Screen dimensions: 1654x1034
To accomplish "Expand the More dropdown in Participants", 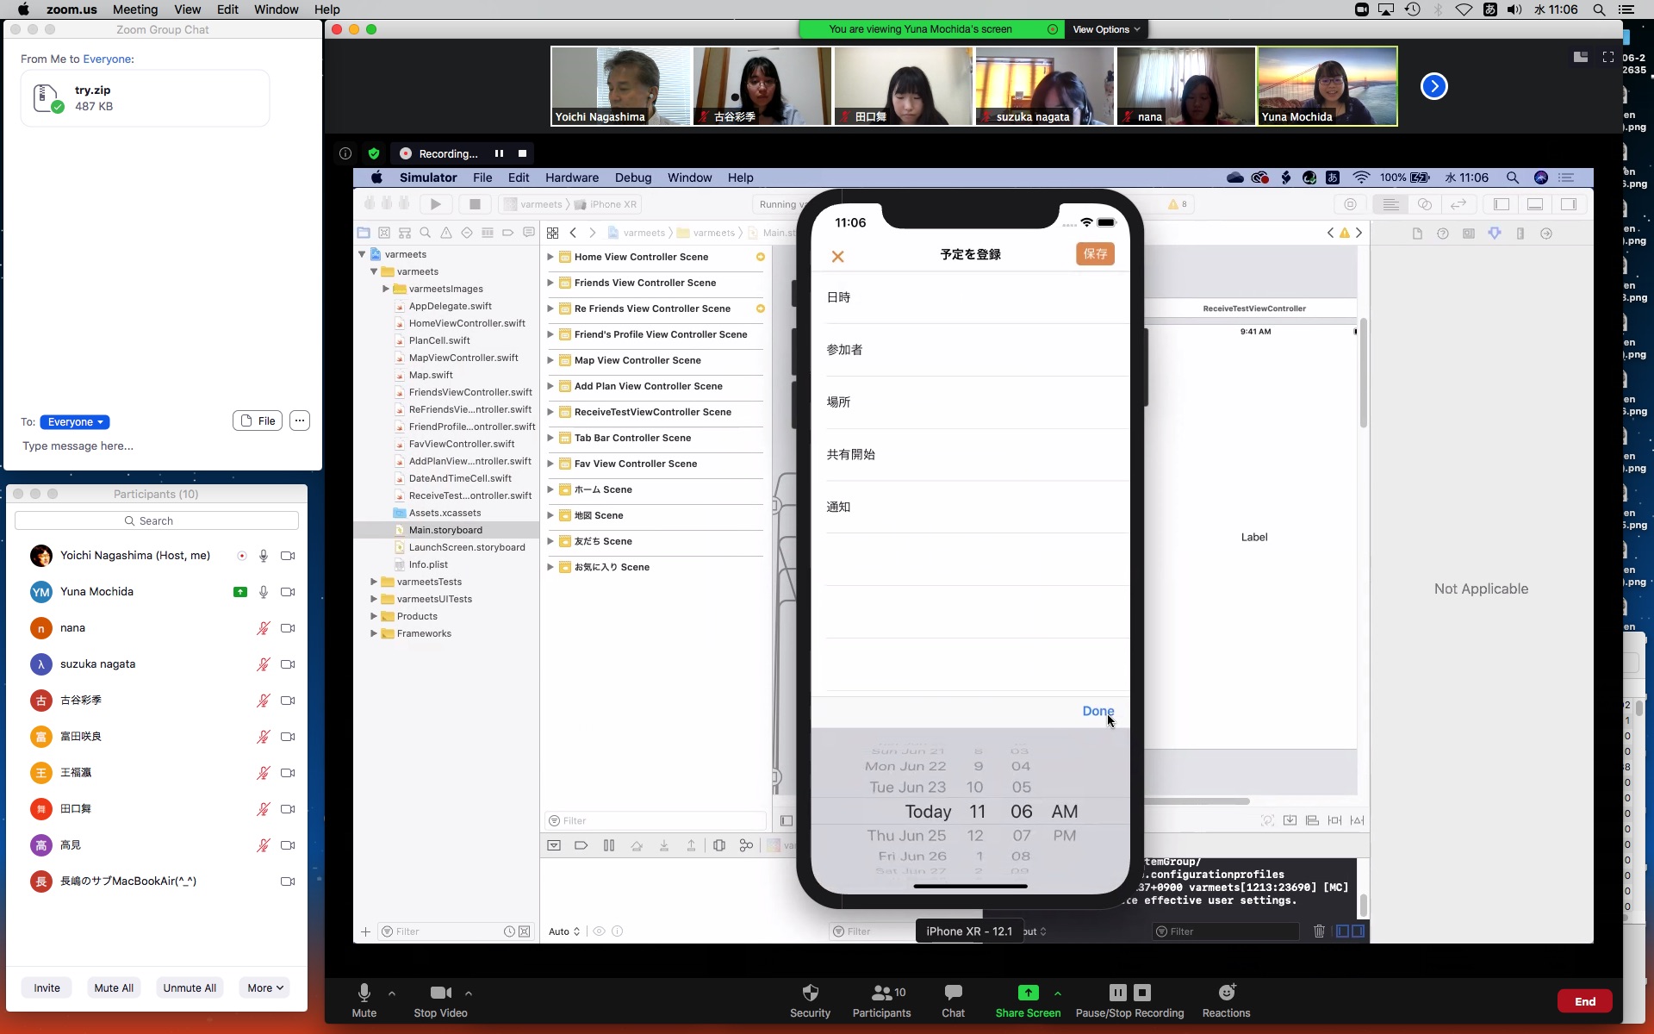I will pyautogui.click(x=265, y=987).
